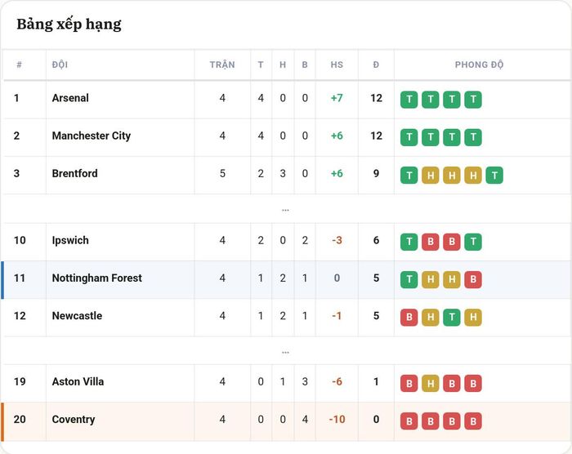Open the Nottingham Forest team link

pos(96,278)
